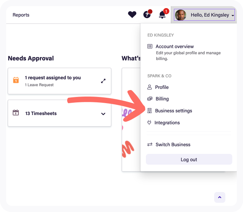Open the notifications bell icon
This screenshot has width=243, height=212.
click(x=162, y=15)
